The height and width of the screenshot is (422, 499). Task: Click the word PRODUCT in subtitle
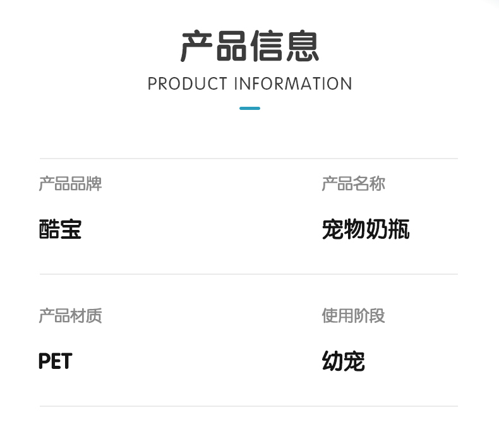(x=187, y=84)
